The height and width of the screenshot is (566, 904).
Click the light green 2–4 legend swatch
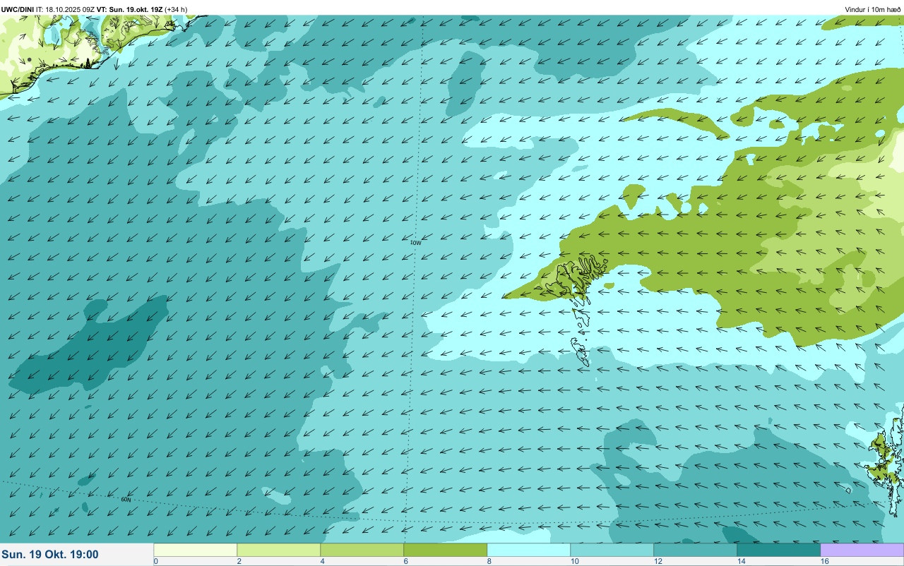coord(279,550)
